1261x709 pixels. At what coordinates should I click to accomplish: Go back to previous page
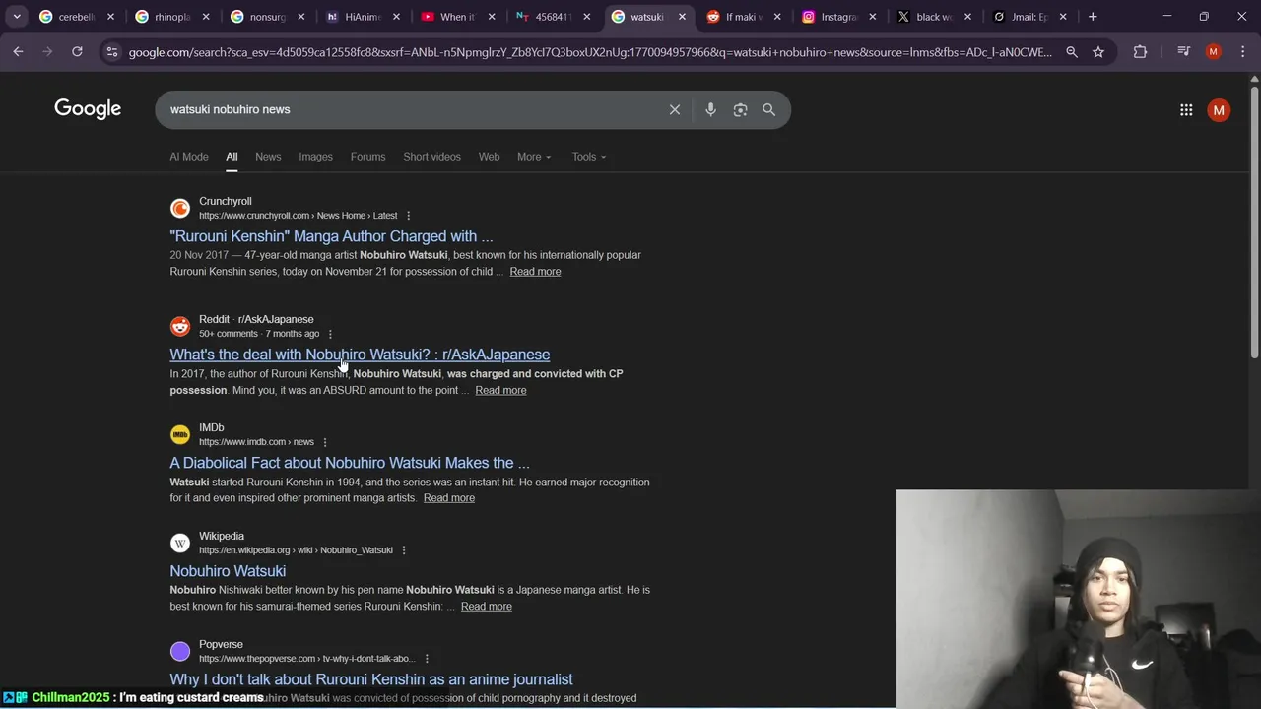click(x=18, y=52)
